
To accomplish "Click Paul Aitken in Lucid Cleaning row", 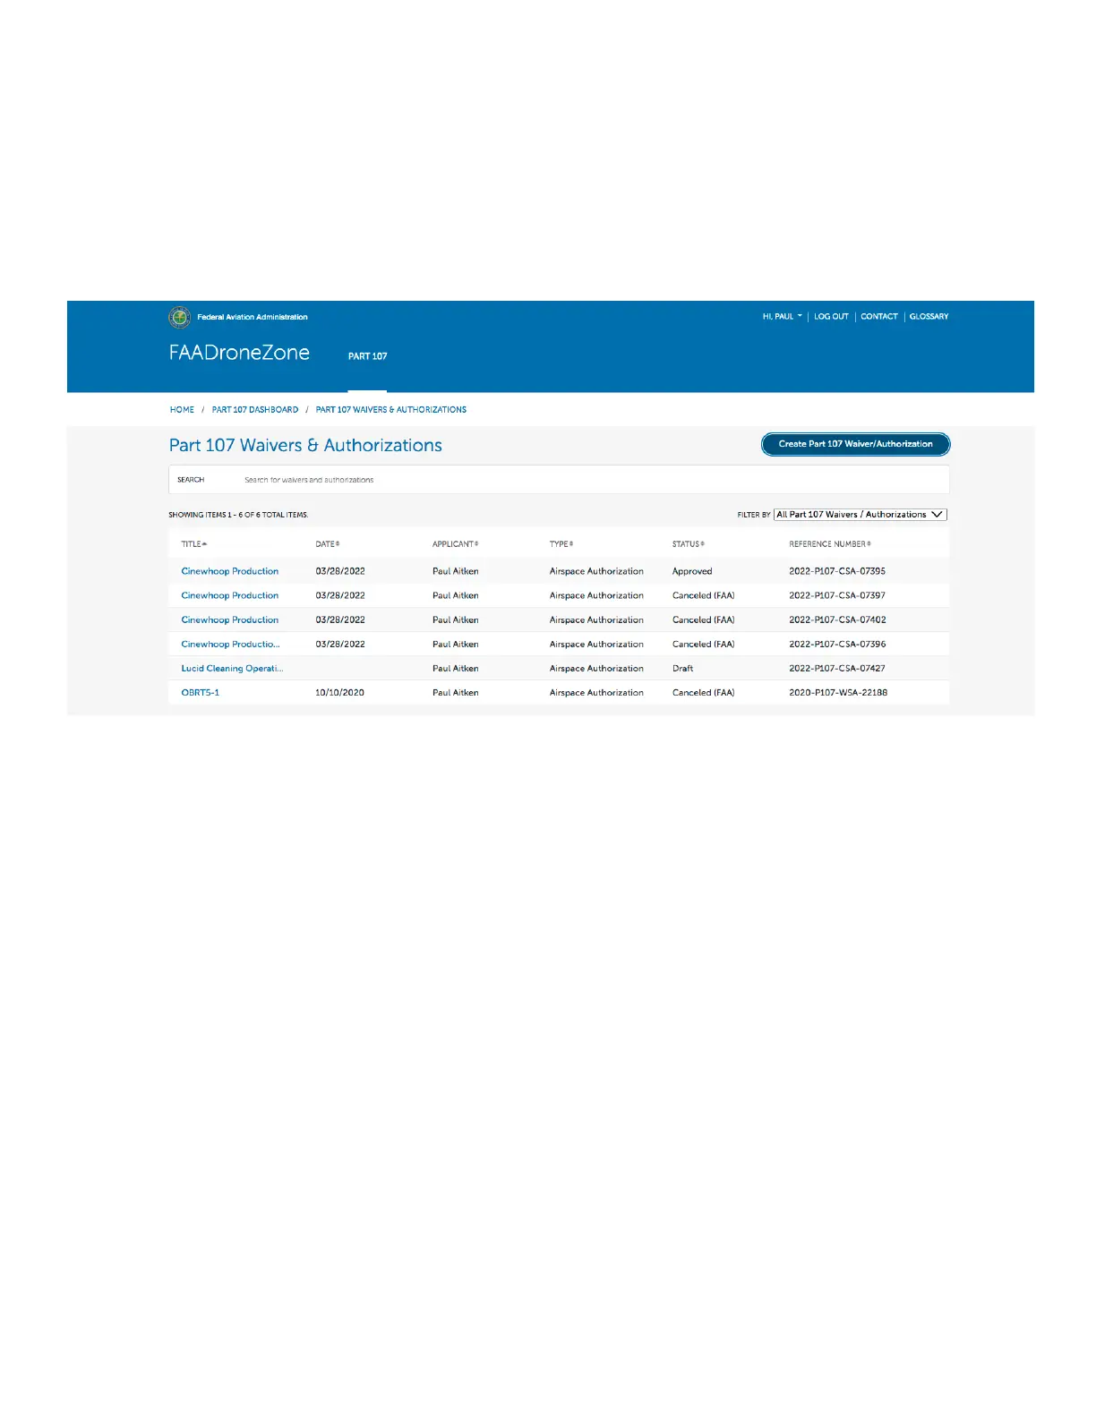I will pyautogui.click(x=455, y=668).
